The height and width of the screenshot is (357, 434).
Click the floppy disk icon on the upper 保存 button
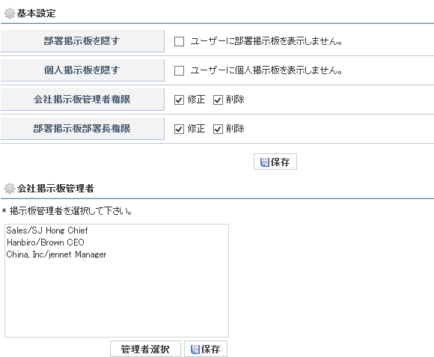coord(265,162)
